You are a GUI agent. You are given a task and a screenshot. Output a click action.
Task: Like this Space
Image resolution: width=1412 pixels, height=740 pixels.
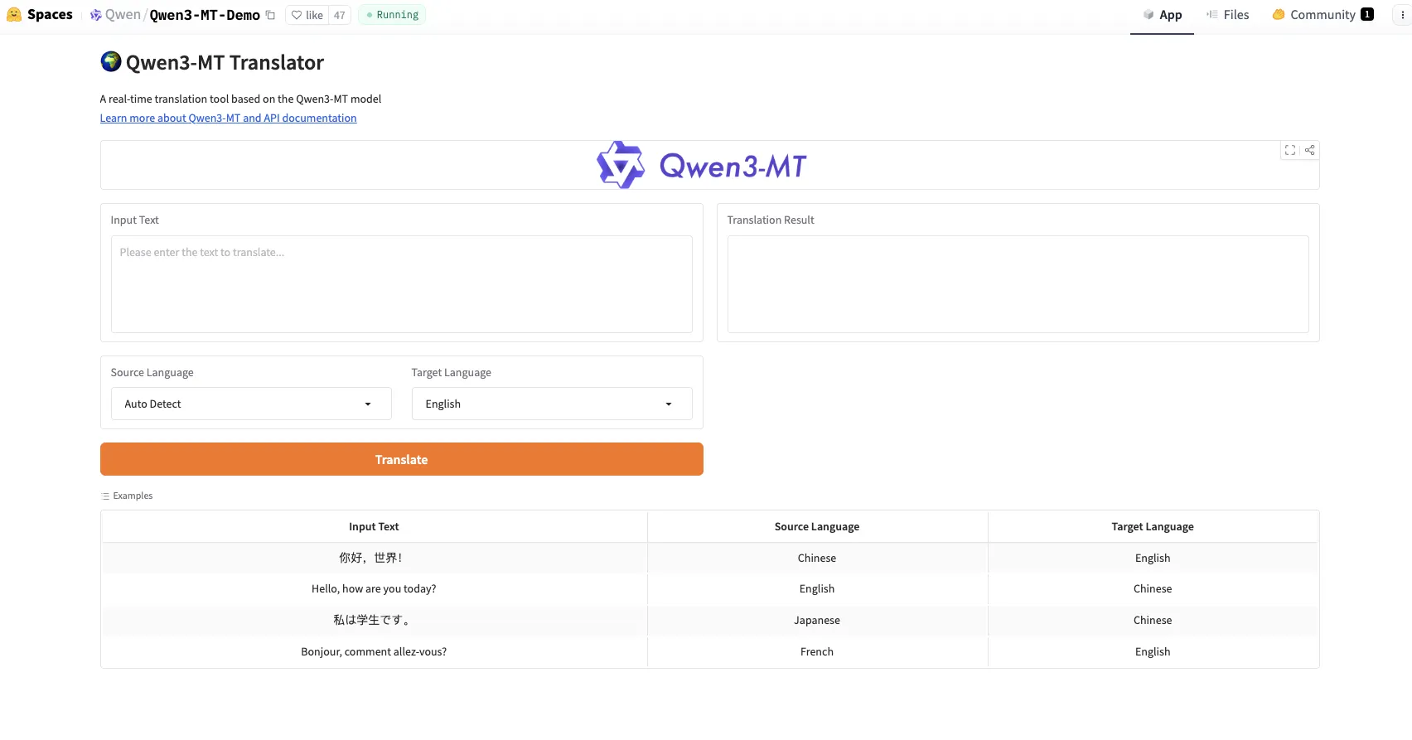[307, 15]
